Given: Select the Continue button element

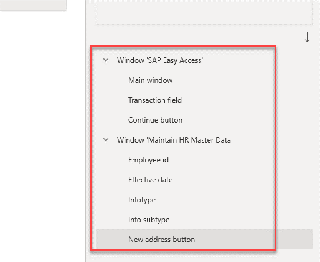Looking at the screenshot, I should 155,120.
